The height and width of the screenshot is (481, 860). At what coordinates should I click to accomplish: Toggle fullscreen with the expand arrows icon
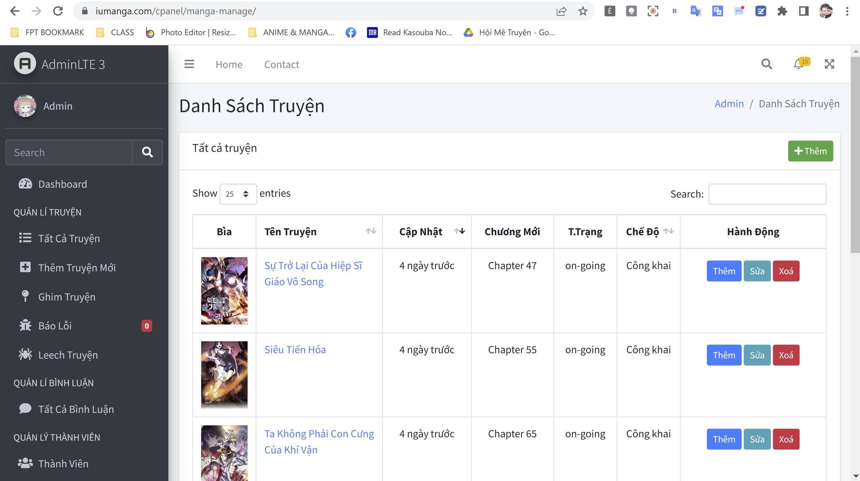coord(829,64)
